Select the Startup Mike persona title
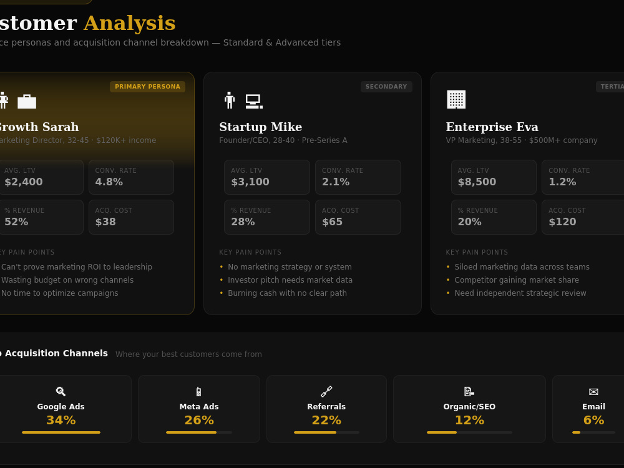The image size is (624, 468). pyautogui.click(x=261, y=127)
